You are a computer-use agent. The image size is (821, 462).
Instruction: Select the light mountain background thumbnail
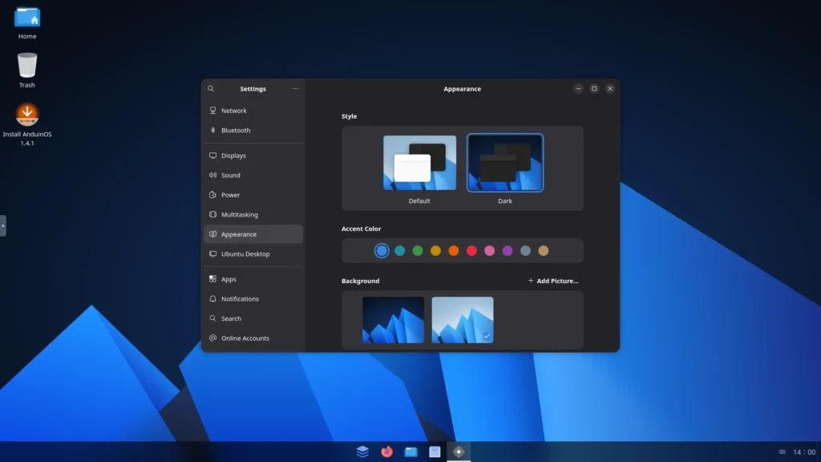tap(463, 320)
